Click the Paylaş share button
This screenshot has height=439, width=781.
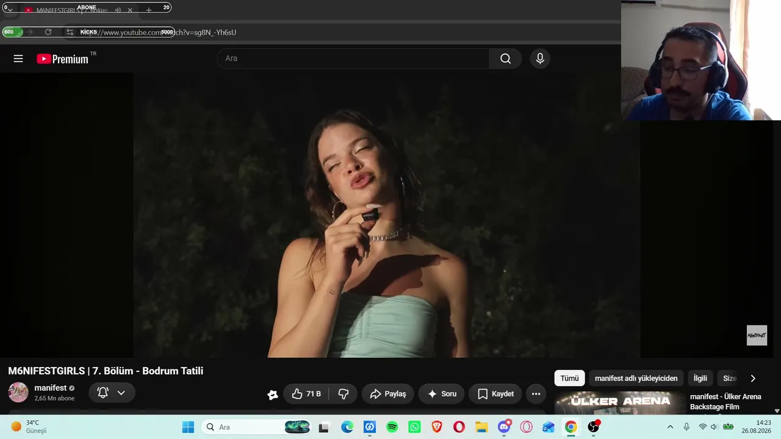[387, 394]
